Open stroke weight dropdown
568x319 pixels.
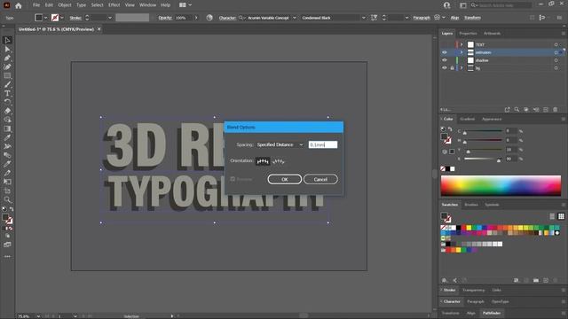[x=110, y=18]
